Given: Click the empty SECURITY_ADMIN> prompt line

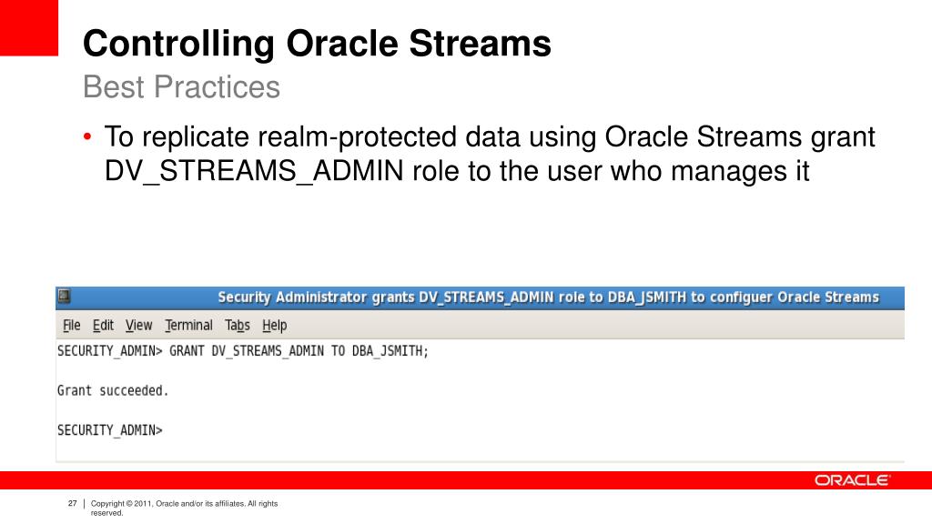Looking at the screenshot, I should 110,430.
